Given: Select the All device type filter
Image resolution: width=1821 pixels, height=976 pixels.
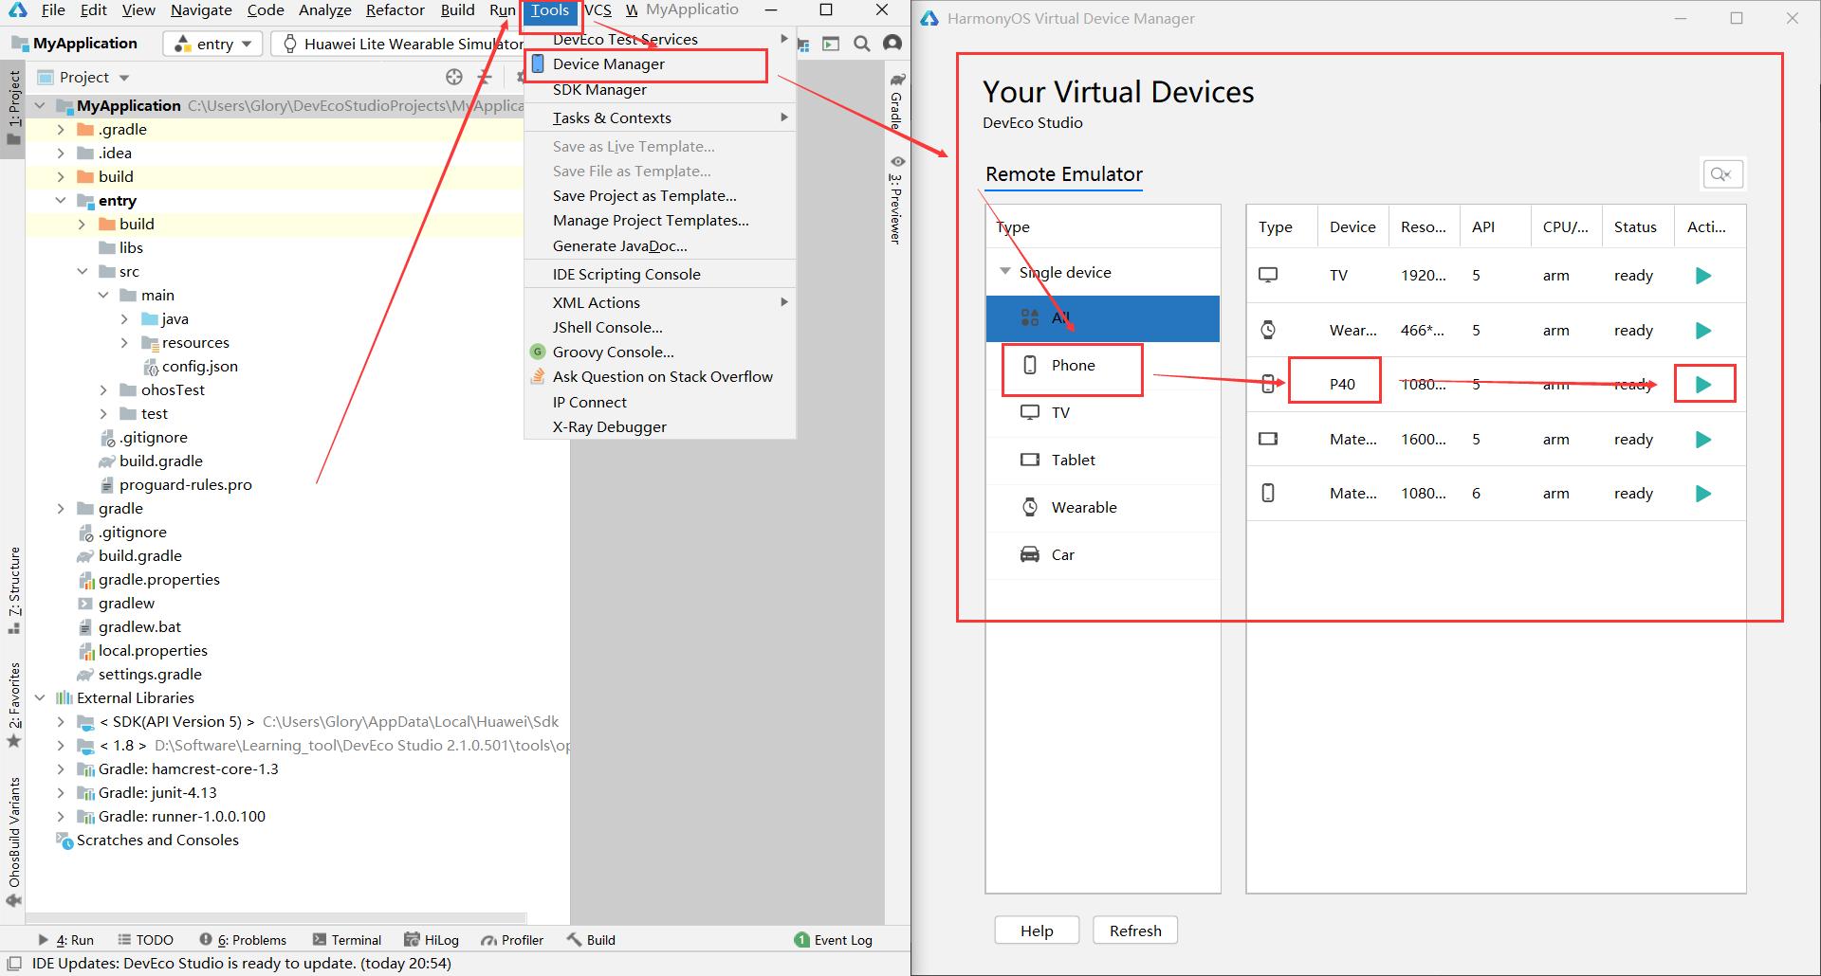Looking at the screenshot, I should [1102, 318].
